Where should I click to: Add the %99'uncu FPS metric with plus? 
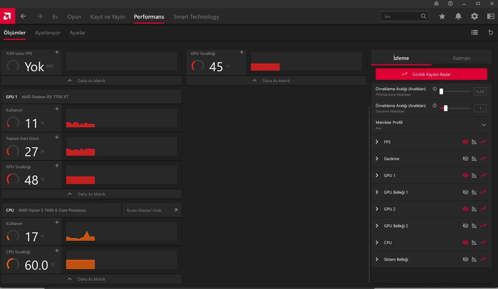point(57,52)
